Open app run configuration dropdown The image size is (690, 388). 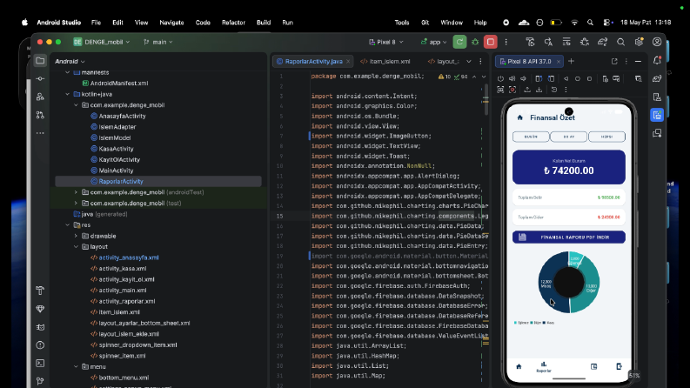[x=434, y=42]
